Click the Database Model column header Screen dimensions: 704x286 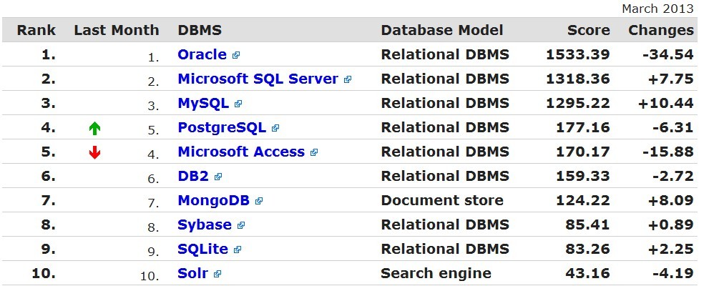pos(442,30)
